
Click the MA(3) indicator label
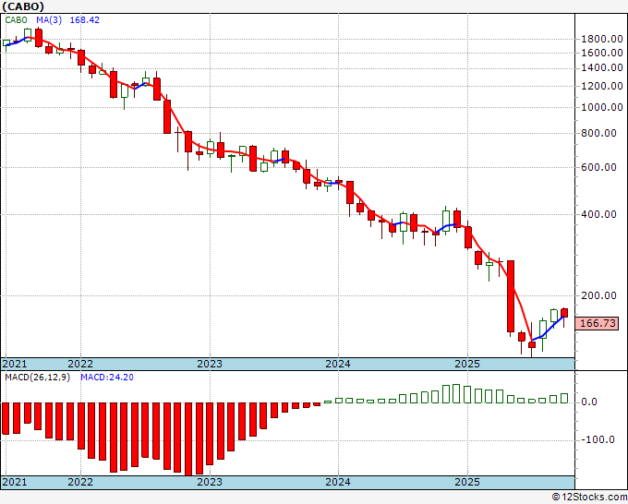(49, 20)
